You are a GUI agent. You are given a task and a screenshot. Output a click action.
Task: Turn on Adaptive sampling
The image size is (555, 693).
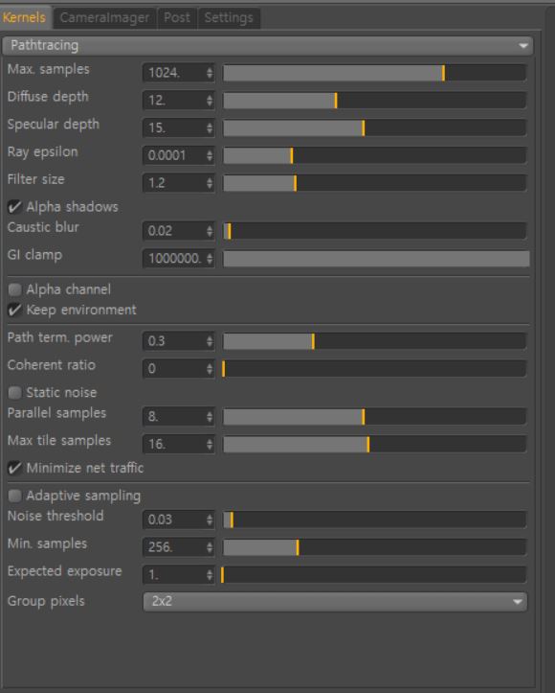[x=14, y=496]
